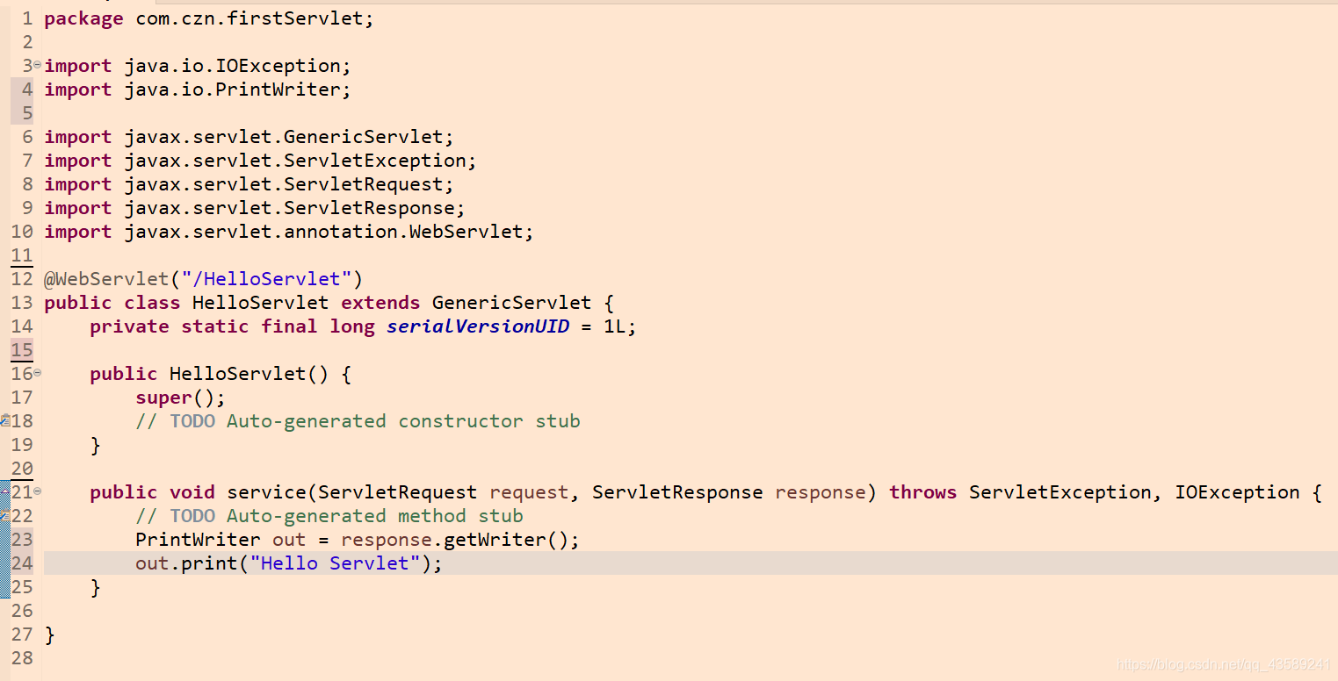This screenshot has width=1338, height=681.
Task: Click the ServletResponse type in the service signature
Action: point(677,492)
